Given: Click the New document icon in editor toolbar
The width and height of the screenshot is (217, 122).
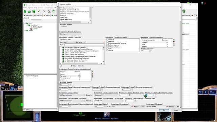Looking at the screenshot, I should 25,11.
